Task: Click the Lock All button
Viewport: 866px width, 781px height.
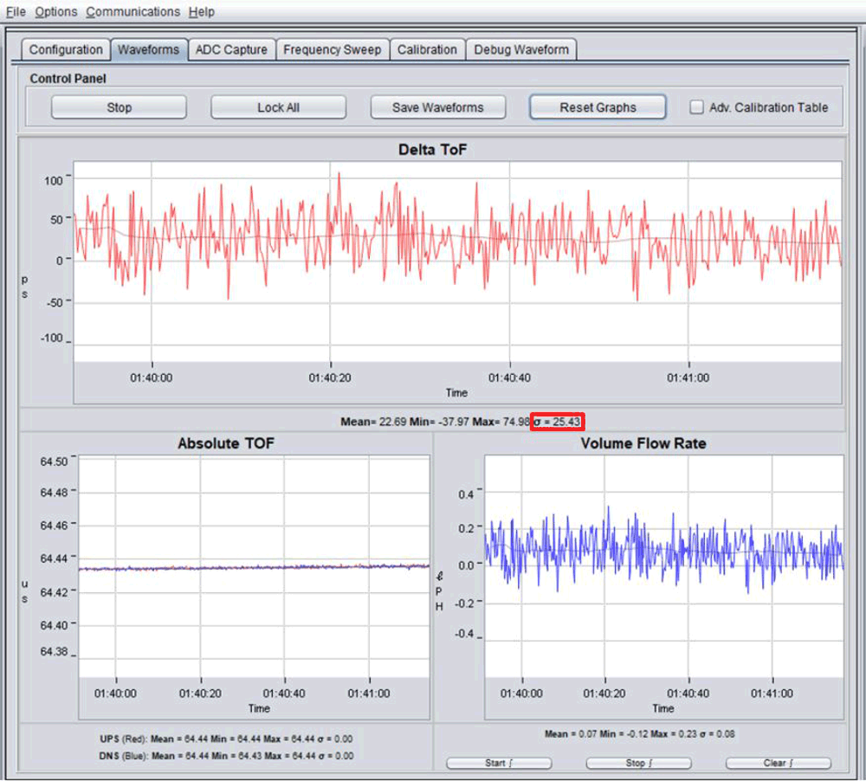Action: click(x=278, y=106)
